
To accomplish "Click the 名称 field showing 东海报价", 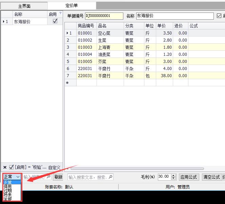I will coord(175,16).
